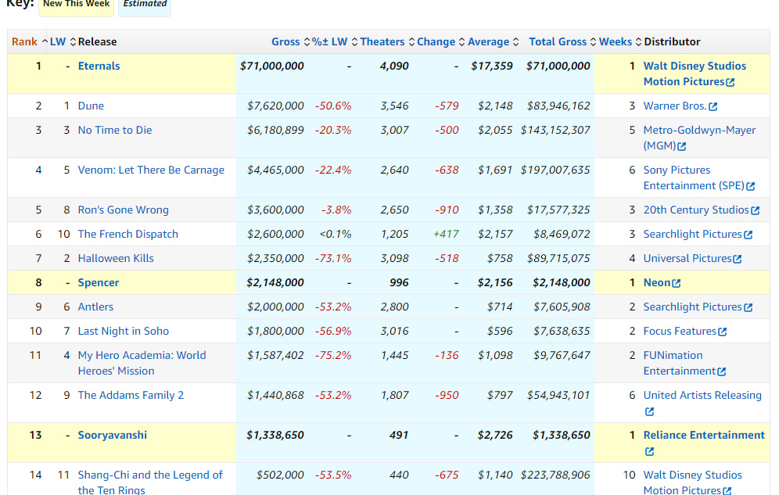Open United Artists Releasing distributor link
The image size is (779, 495).
[x=702, y=395]
